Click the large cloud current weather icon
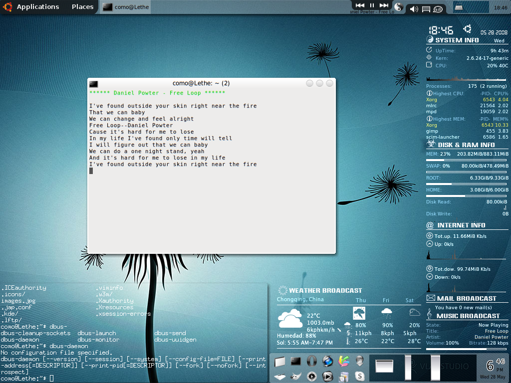This screenshot has width=511, height=383. 290,319
